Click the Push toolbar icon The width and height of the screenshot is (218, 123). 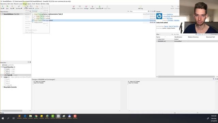12,6
